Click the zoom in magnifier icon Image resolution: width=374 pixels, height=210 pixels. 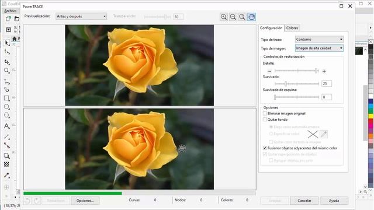click(x=224, y=17)
